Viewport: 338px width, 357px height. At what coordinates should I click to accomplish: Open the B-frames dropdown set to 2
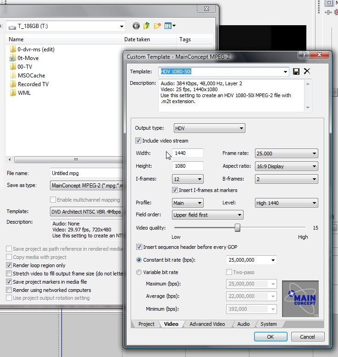coord(287,179)
